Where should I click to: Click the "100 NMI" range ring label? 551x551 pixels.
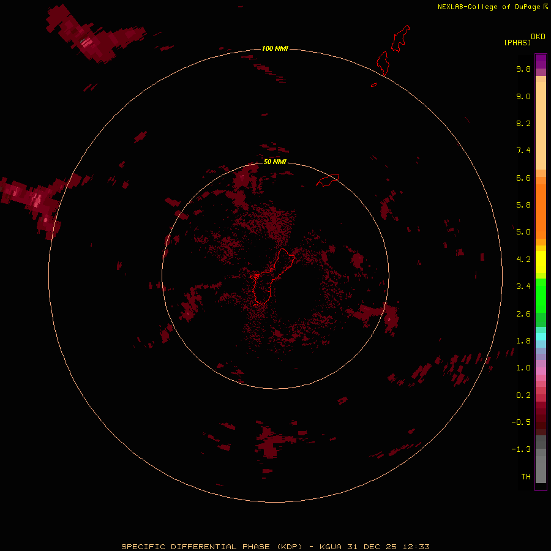tap(275, 48)
